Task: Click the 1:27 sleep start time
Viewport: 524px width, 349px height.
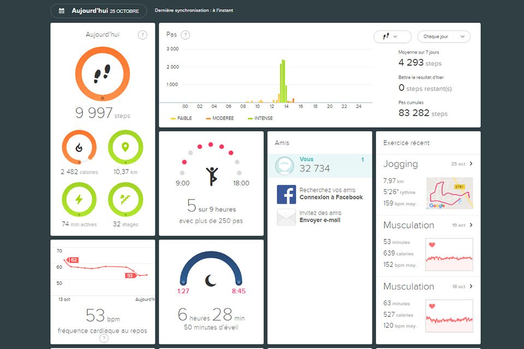Action: [x=183, y=291]
